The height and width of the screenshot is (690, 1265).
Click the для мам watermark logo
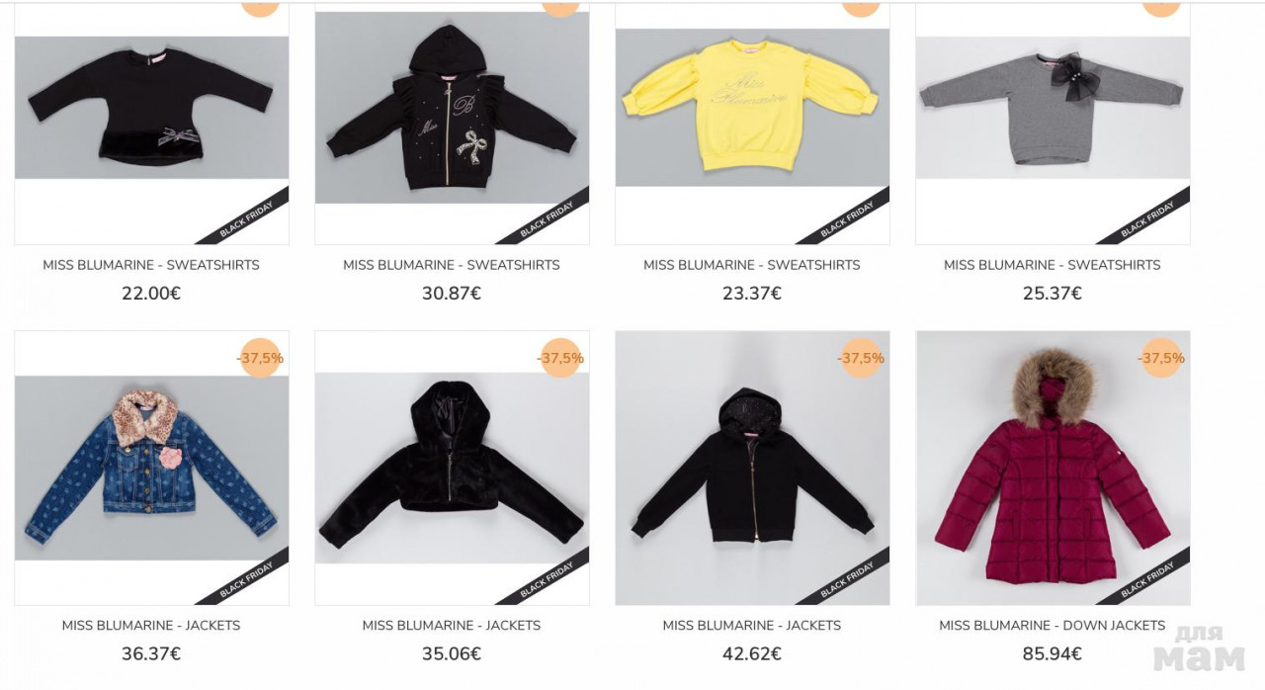(1199, 648)
